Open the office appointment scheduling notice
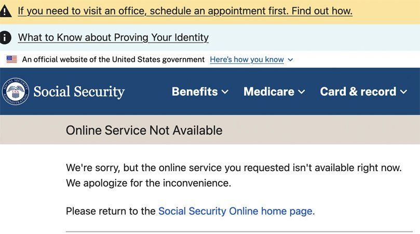The image size is (420, 234). click(185, 11)
